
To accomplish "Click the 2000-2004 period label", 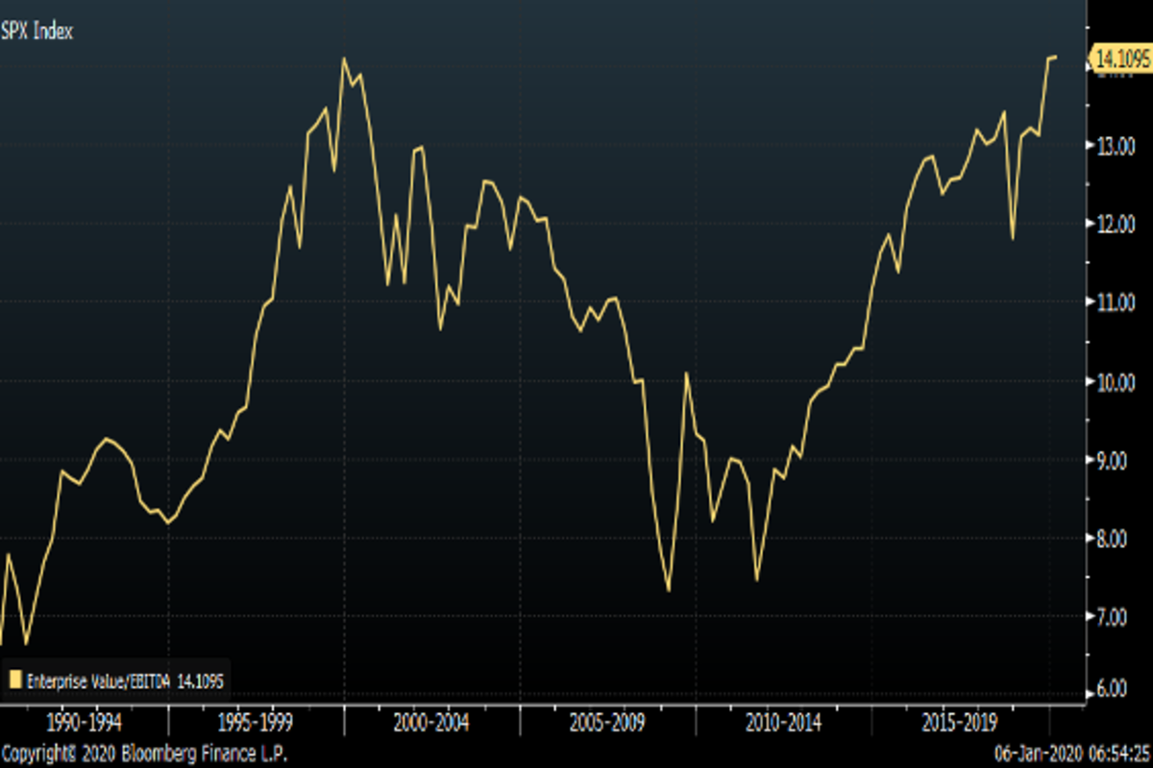I will coord(433,722).
